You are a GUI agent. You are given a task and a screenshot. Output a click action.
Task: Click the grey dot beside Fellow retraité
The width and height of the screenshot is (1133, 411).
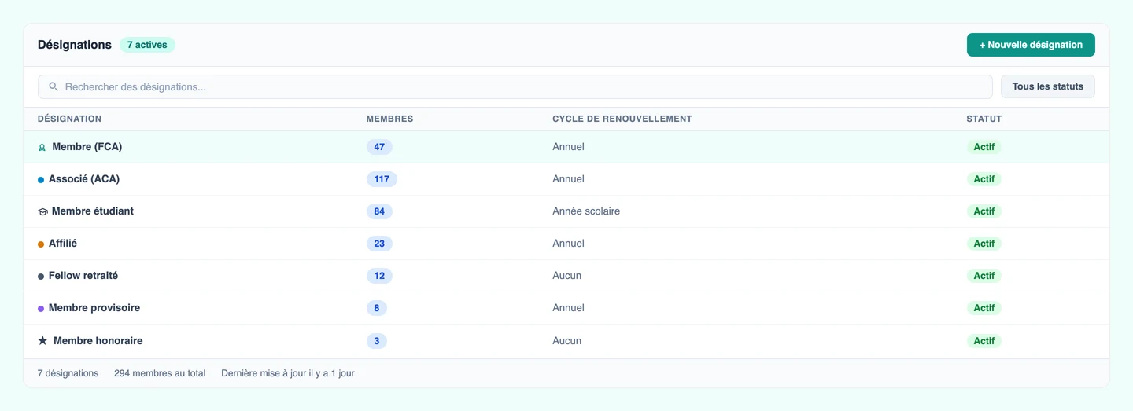coord(41,277)
